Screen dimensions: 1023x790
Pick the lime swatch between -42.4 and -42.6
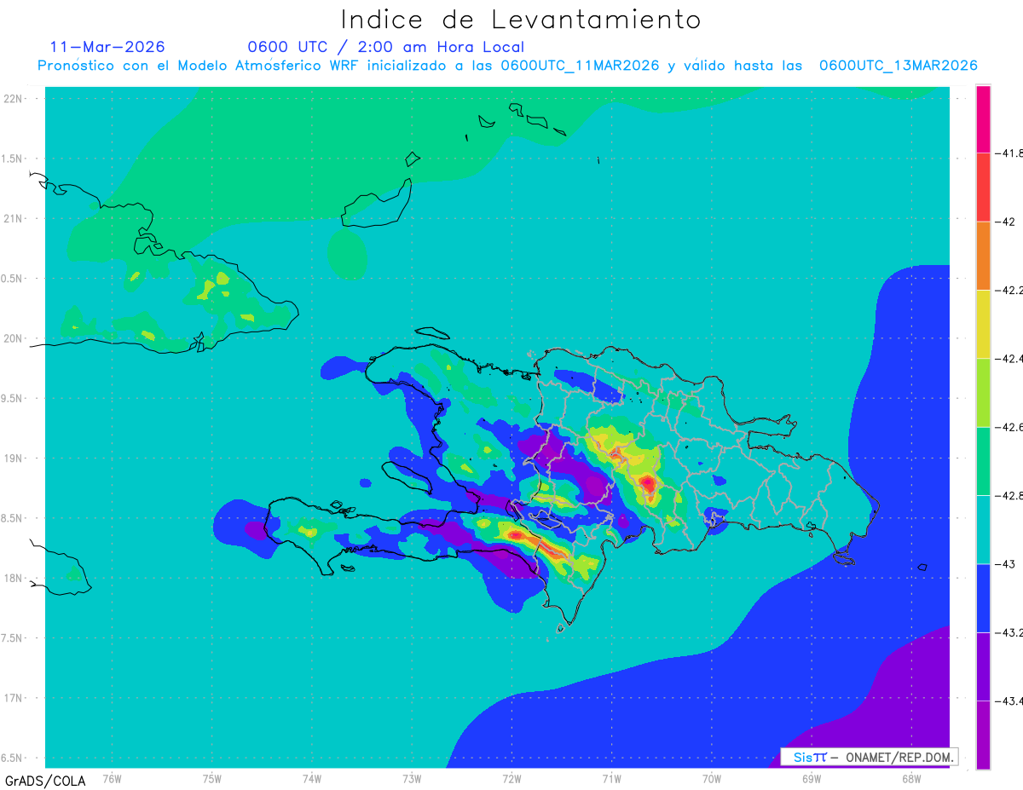[983, 393]
